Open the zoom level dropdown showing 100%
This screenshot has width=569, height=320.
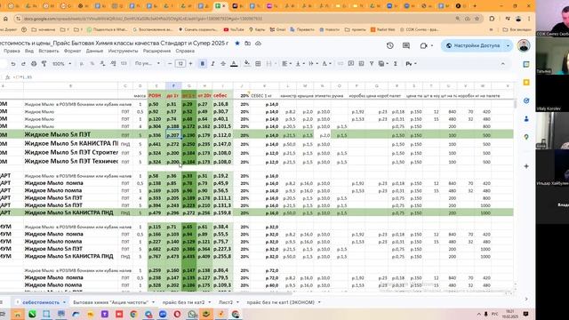[61, 64]
